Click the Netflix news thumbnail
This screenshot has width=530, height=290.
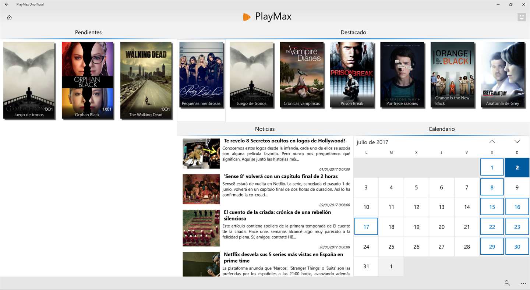(x=201, y=264)
